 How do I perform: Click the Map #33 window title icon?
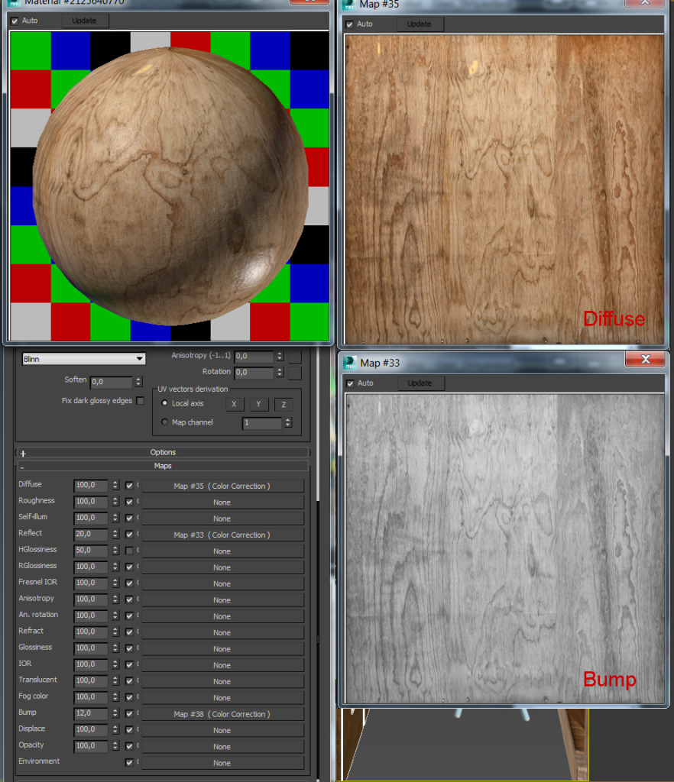tap(350, 362)
